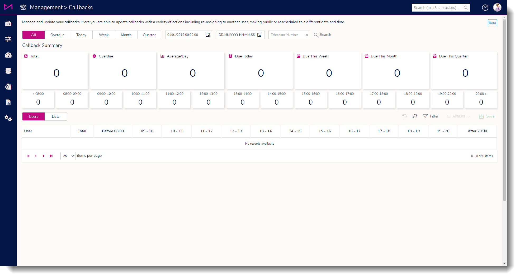The height and width of the screenshot is (279, 520).
Task: Click the refresh icon above the table
Action: pyautogui.click(x=415, y=116)
